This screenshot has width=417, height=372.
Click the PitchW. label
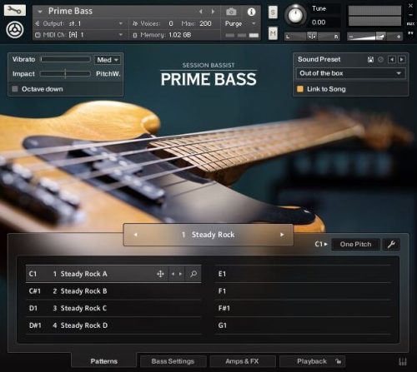(x=108, y=74)
